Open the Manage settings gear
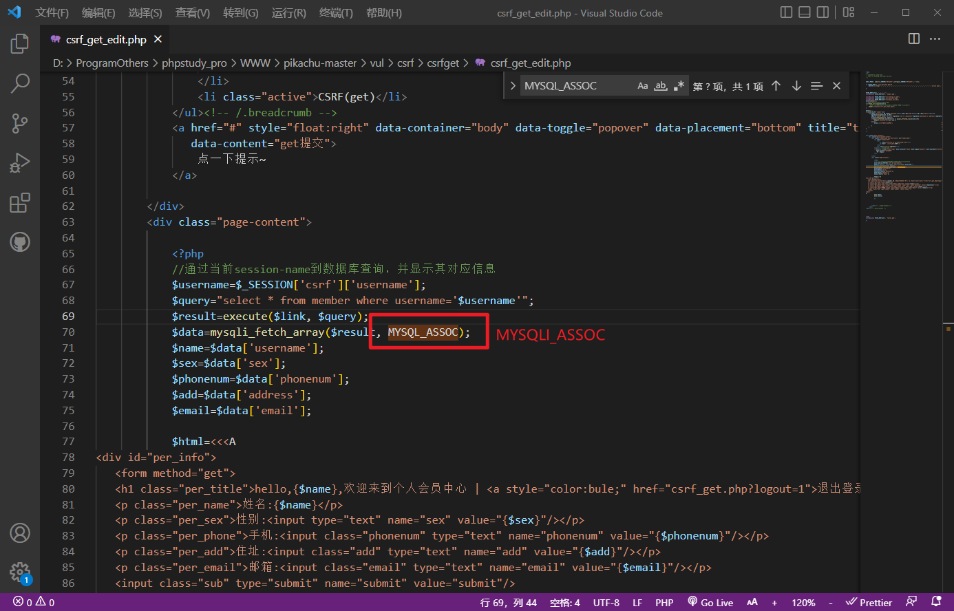The image size is (954, 611). pos(20,572)
